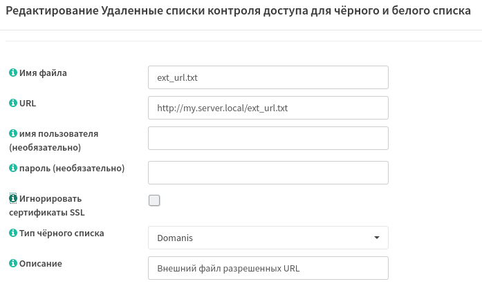The width and height of the screenshot is (482, 286).
Task: Click info icon beside Тип чёрного списка
Action: [13, 233]
